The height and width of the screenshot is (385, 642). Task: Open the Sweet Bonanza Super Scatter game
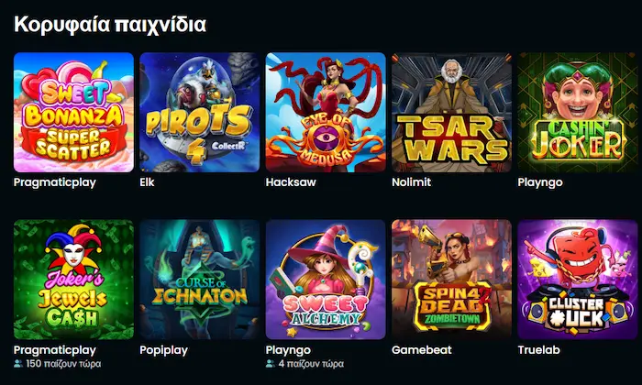pos(73,112)
